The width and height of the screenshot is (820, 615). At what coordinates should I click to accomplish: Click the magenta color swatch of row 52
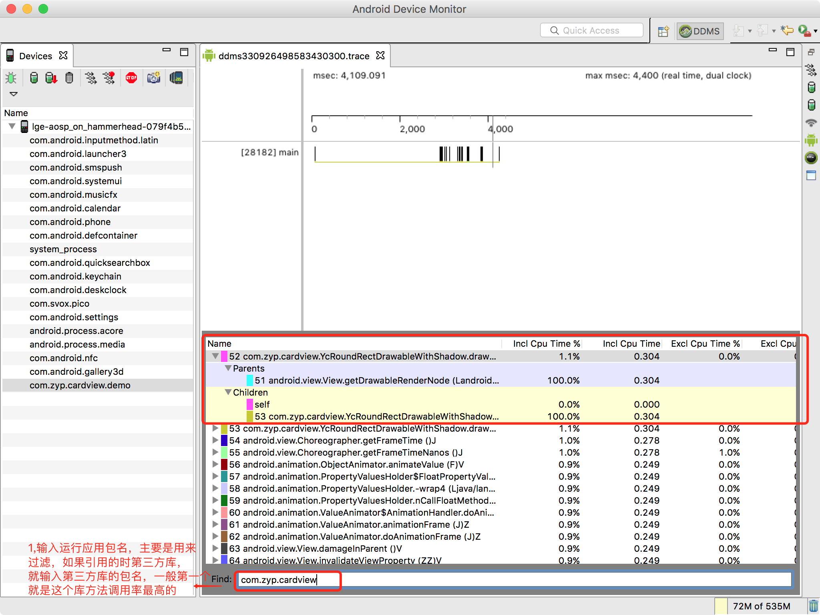click(224, 356)
